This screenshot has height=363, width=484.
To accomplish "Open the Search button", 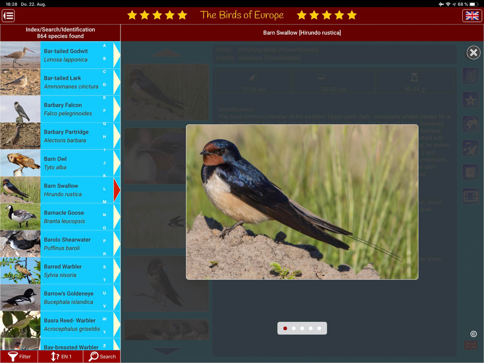I will tap(102, 357).
